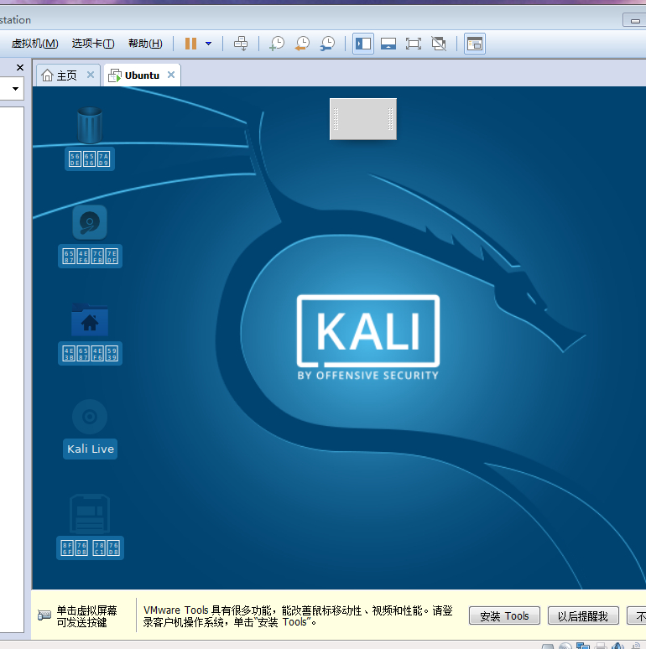Click the 安装 Tools button
Screen dimensions: 646x649
[x=504, y=616]
